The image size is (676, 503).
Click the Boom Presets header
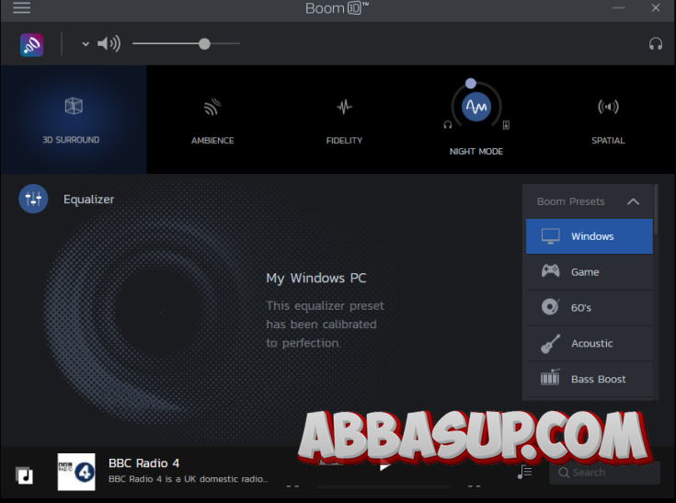[588, 201]
